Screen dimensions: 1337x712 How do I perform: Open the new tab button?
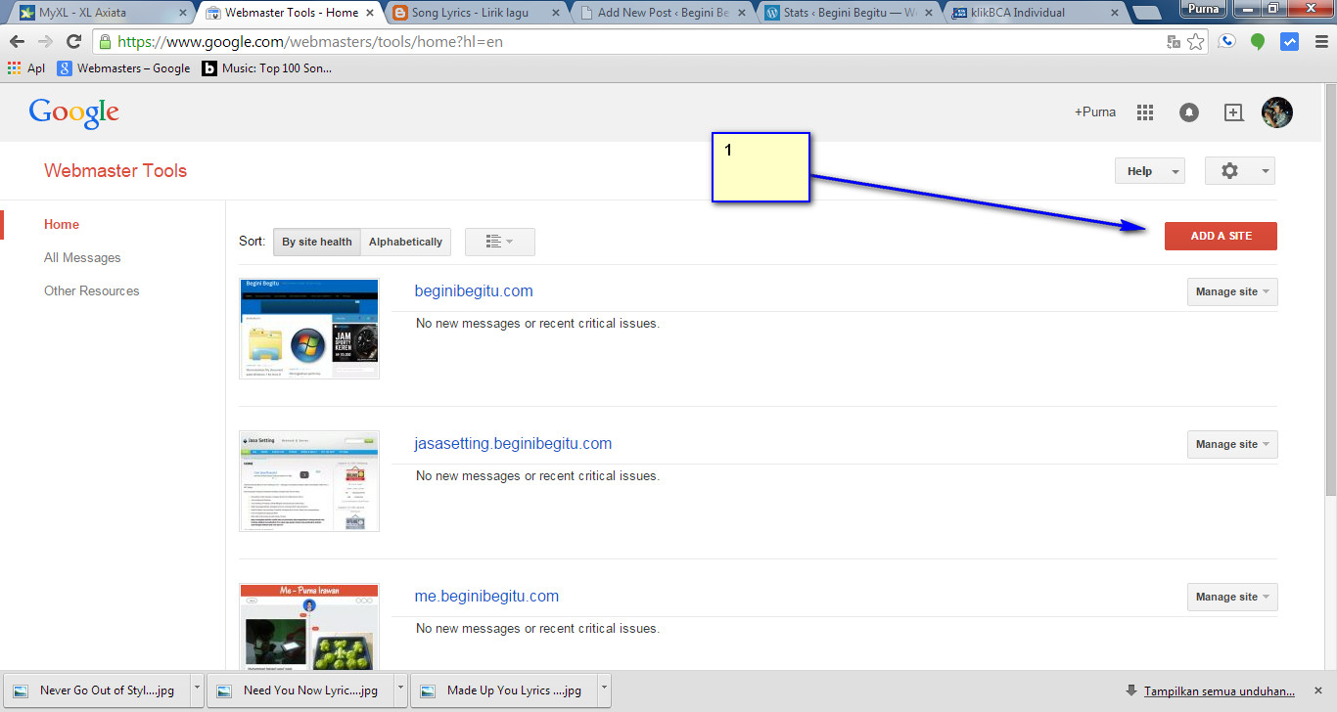[x=1146, y=14]
